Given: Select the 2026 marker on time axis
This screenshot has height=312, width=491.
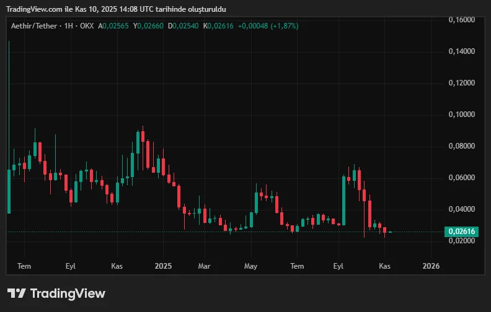Looking at the screenshot, I should pyautogui.click(x=431, y=266).
